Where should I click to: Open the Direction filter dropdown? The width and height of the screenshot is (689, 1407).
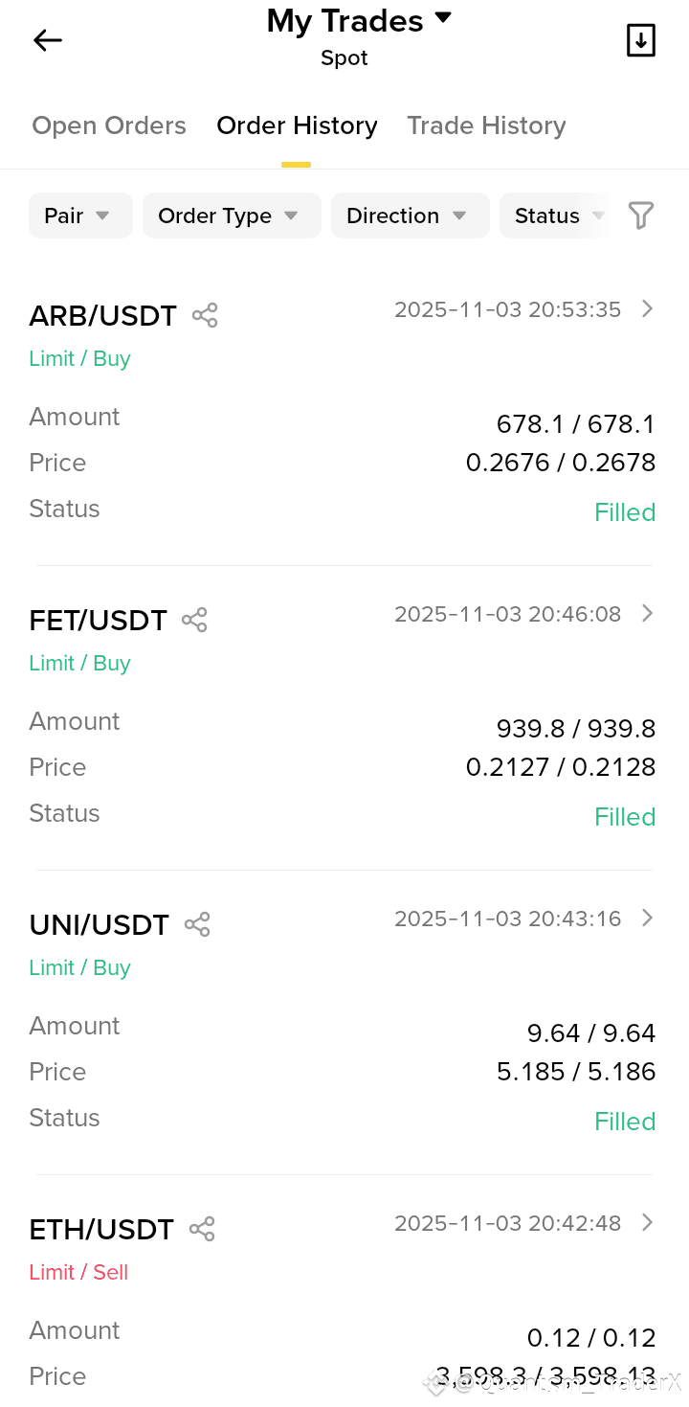(x=410, y=216)
